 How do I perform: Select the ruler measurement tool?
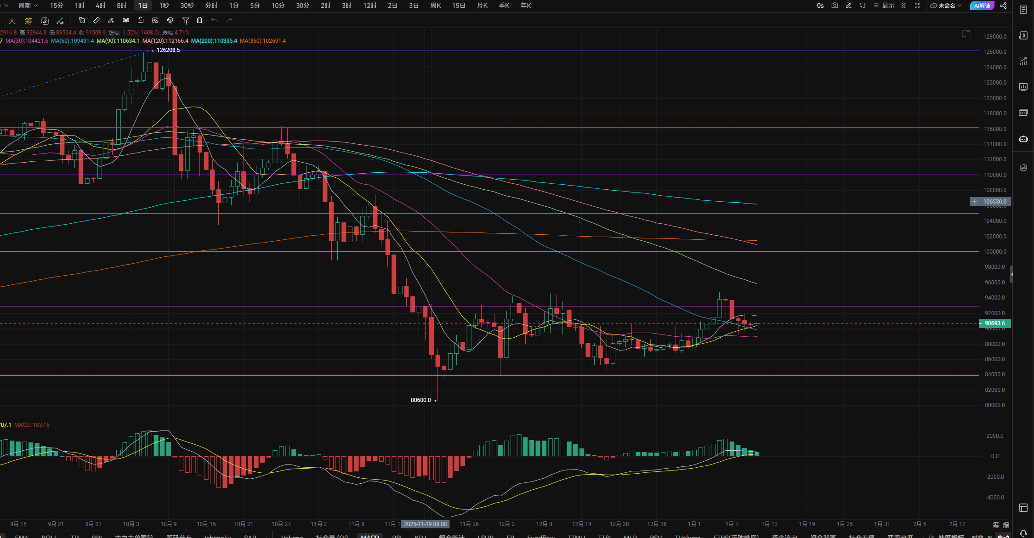coord(97,20)
